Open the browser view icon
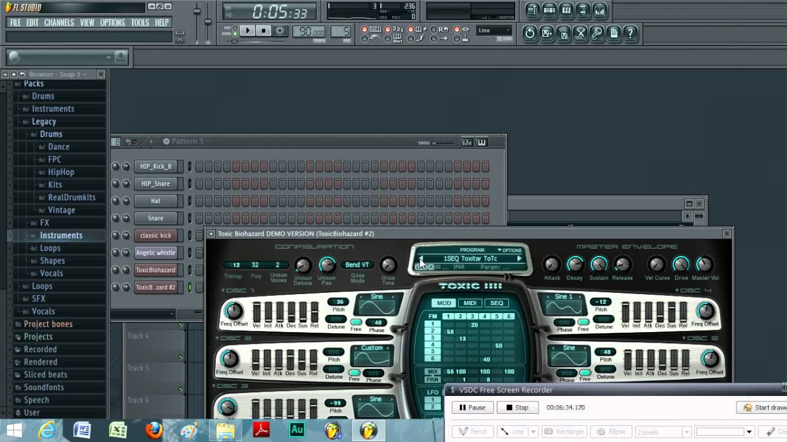The width and height of the screenshot is (787, 442). [x=583, y=10]
